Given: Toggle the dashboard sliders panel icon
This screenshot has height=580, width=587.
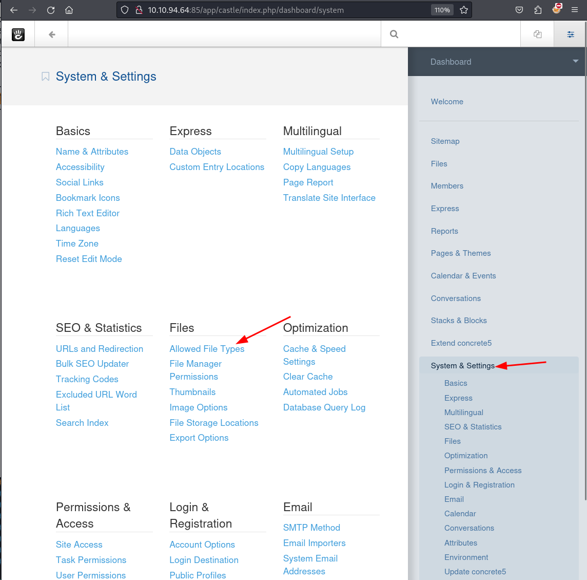Looking at the screenshot, I should coord(570,34).
